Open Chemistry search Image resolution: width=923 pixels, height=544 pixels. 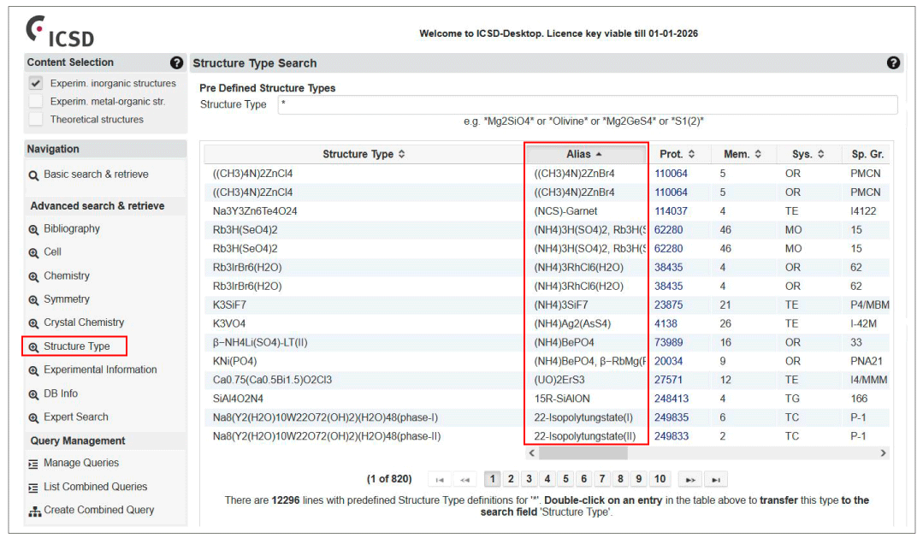click(x=67, y=275)
